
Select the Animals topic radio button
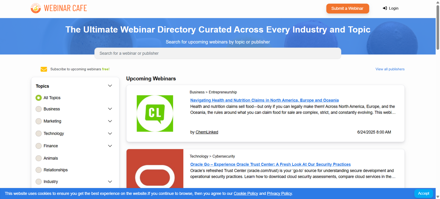[38, 158]
